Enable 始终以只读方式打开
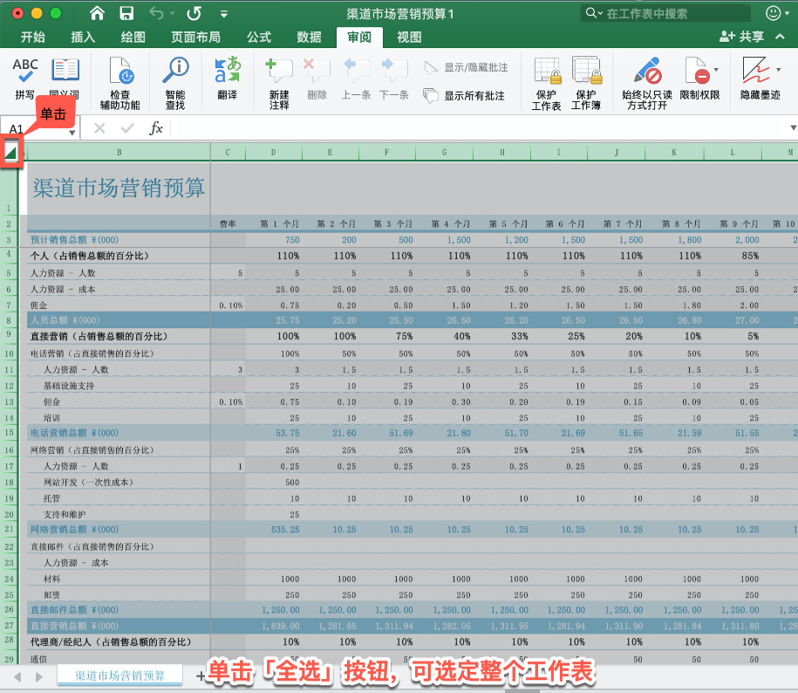The width and height of the screenshot is (798, 693). pyautogui.click(x=647, y=84)
